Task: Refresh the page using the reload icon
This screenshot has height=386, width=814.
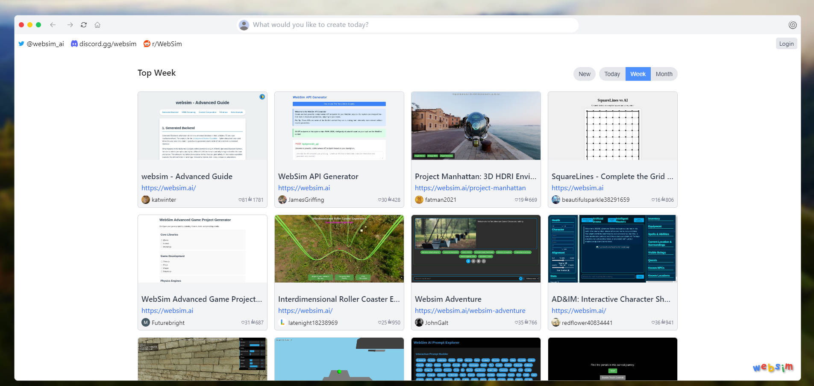Action: [84, 25]
